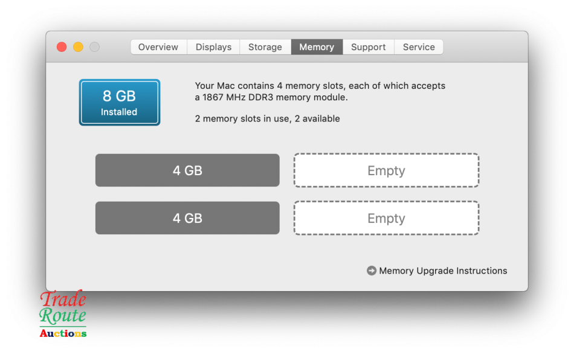The image size is (574, 352).
Task: Switch to the Service tab
Action: pos(419,47)
